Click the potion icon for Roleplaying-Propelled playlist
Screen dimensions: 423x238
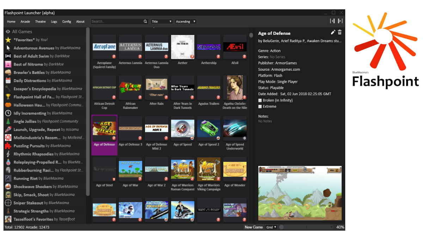pyautogui.click(x=8, y=162)
